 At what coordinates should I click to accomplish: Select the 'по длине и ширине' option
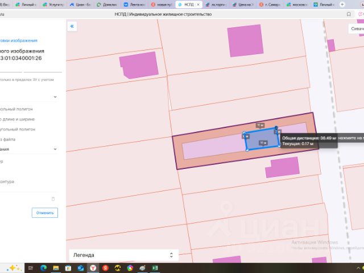(x=17, y=119)
